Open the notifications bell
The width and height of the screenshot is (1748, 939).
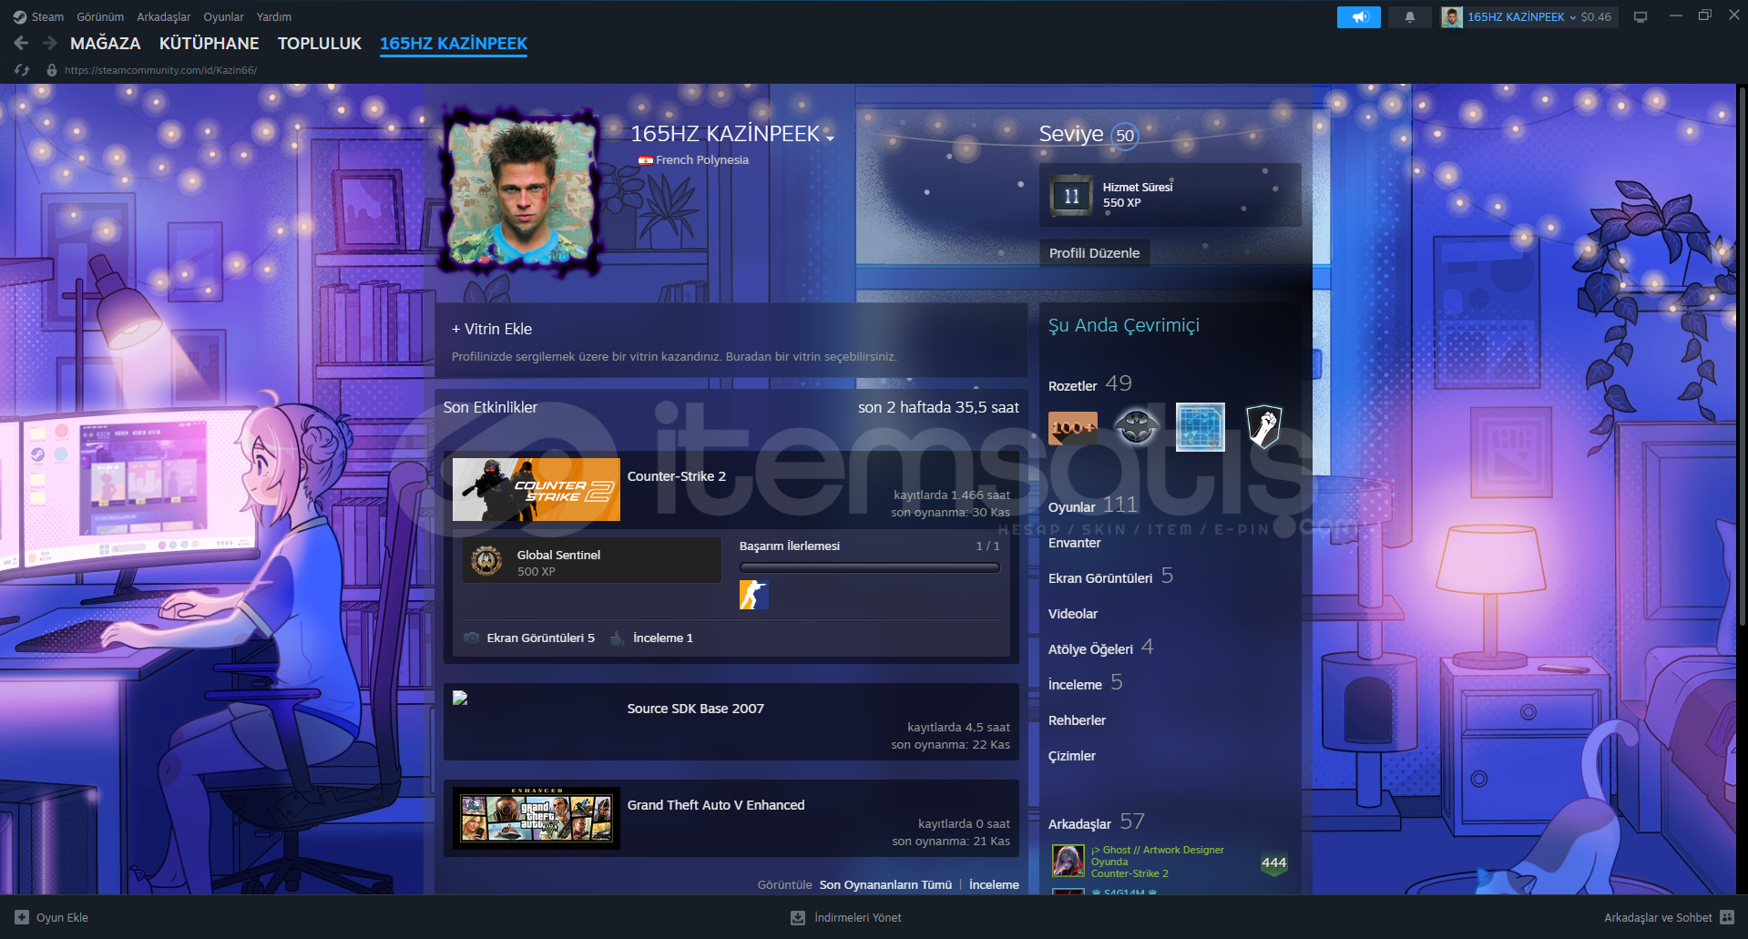click(x=1410, y=16)
